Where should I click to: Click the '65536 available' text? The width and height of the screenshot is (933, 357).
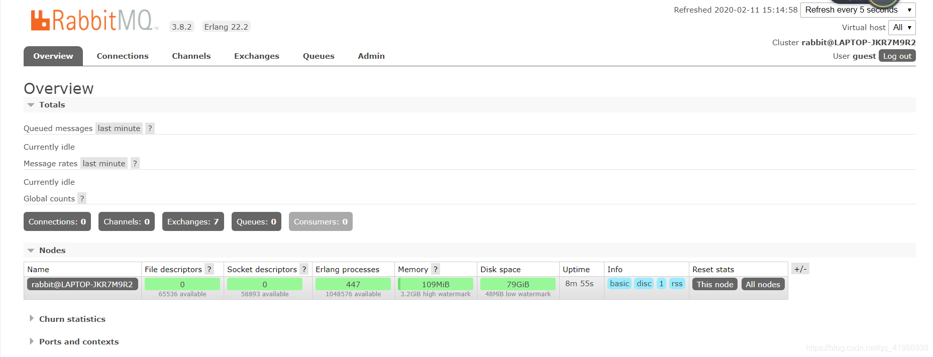(182, 294)
